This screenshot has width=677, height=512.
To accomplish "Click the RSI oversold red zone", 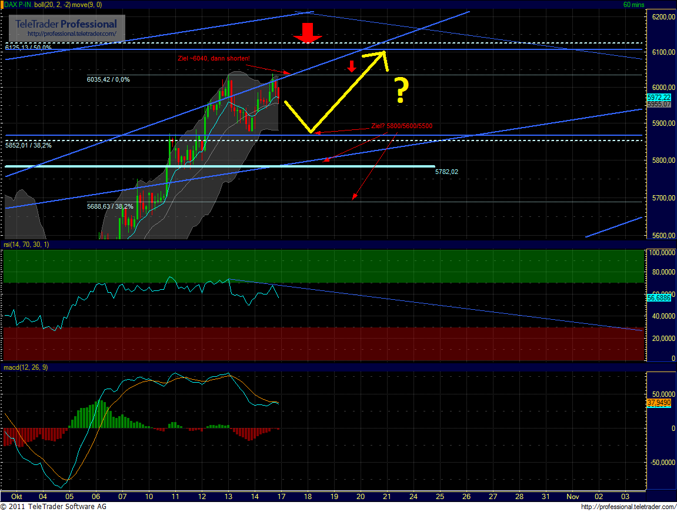I will click(x=324, y=344).
